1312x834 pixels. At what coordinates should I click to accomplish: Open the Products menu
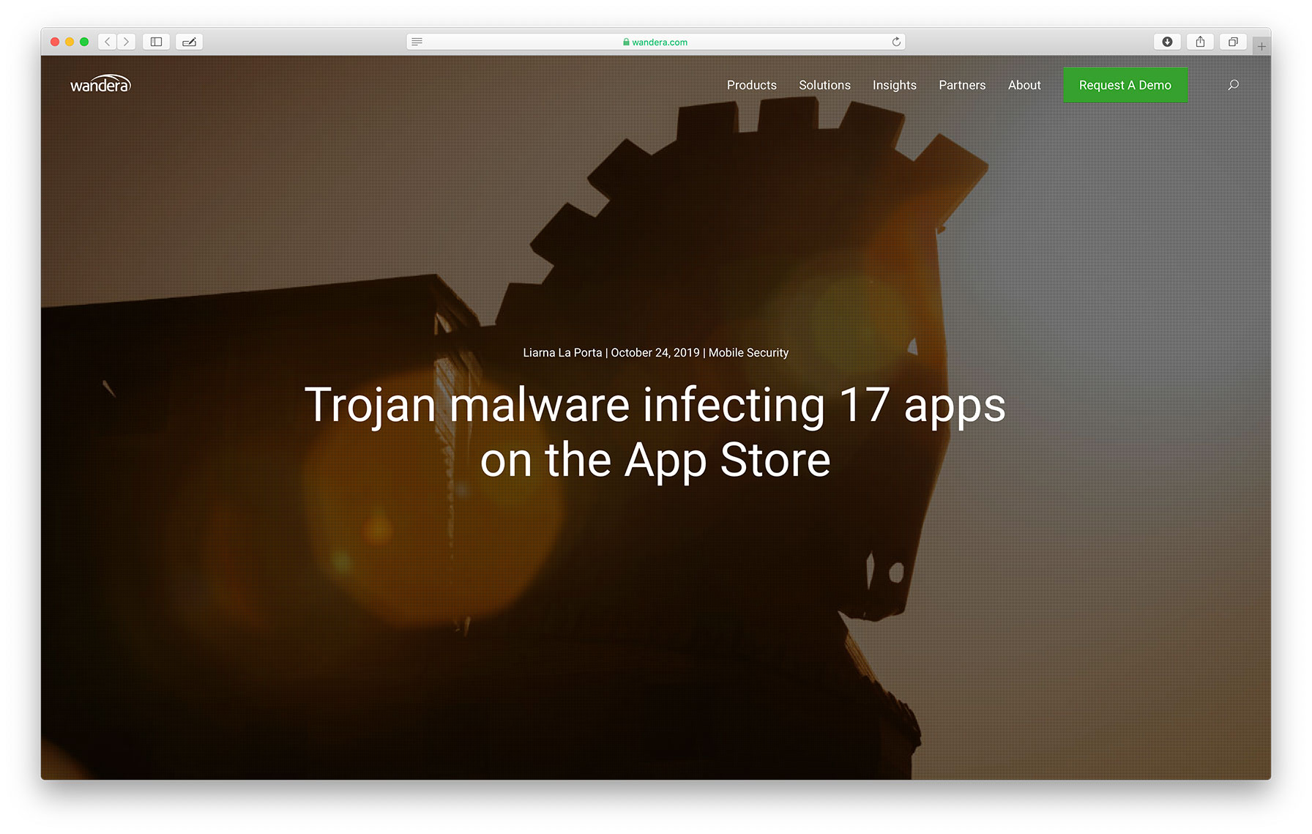click(x=751, y=85)
